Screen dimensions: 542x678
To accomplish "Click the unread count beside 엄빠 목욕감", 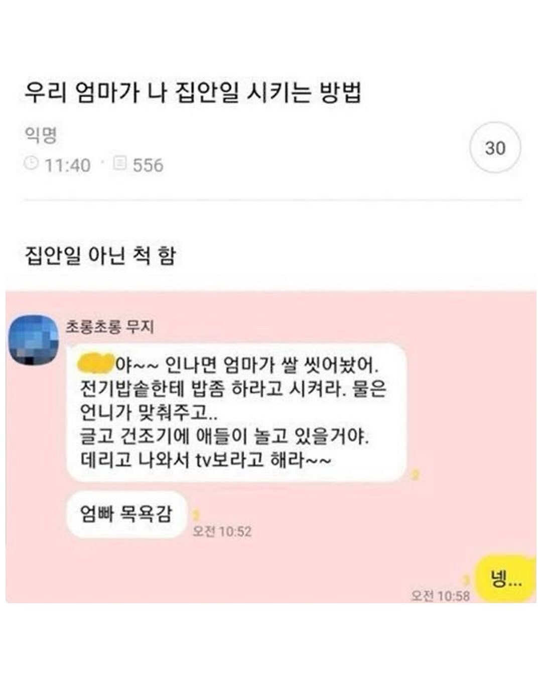I will pyautogui.click(x=196, y=515).
